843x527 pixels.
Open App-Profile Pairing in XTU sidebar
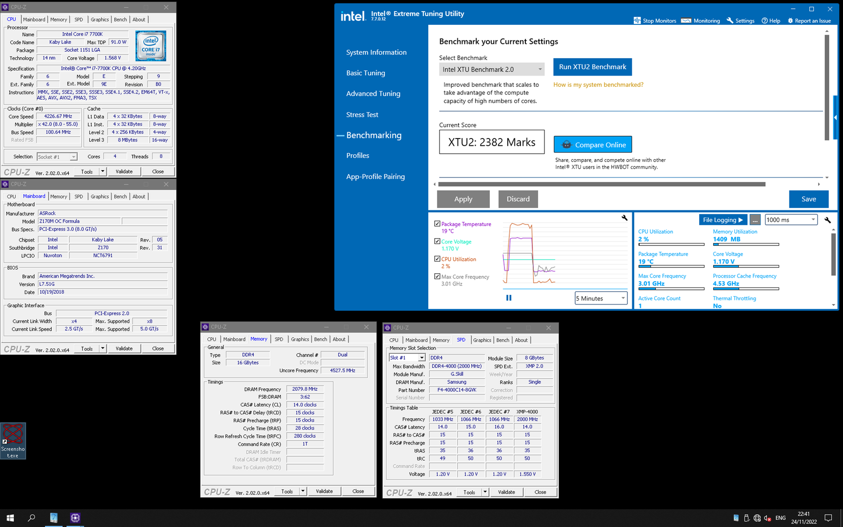pyautogui.click(x=375, y=177)
